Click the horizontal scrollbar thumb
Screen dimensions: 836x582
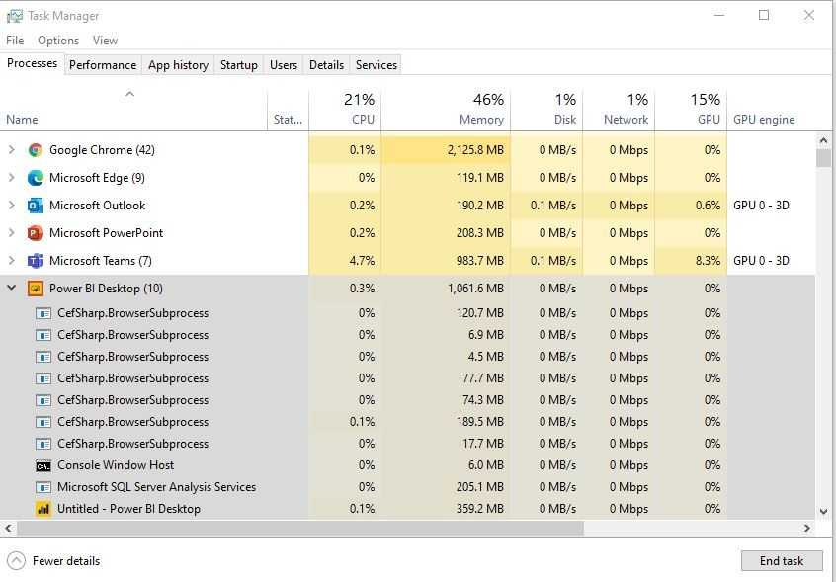(x=300, y=529)
